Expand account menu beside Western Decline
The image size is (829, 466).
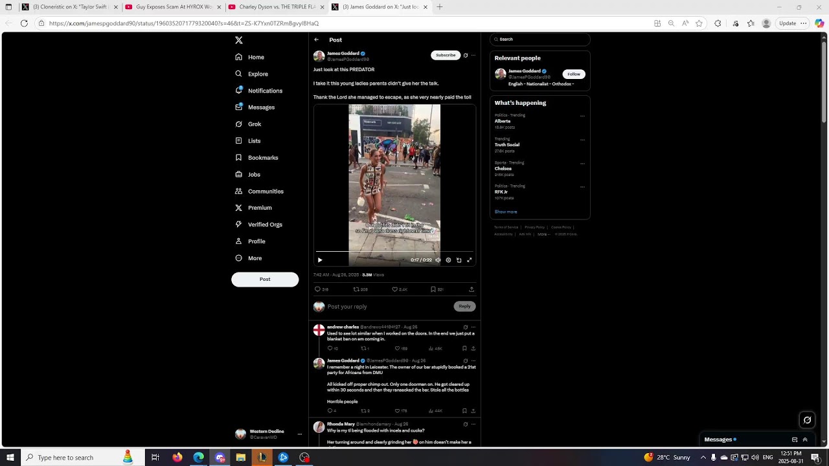[299, 434]
